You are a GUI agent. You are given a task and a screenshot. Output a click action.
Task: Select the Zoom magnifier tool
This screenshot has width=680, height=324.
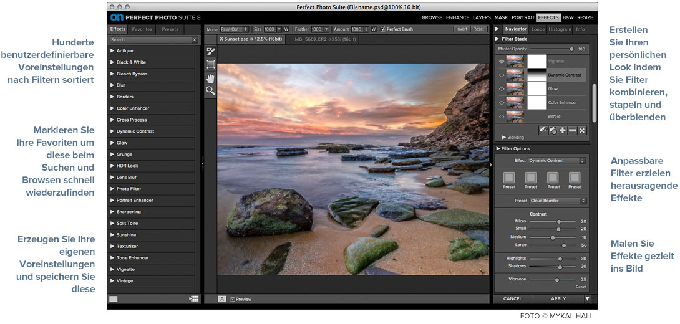click(211, 90)
